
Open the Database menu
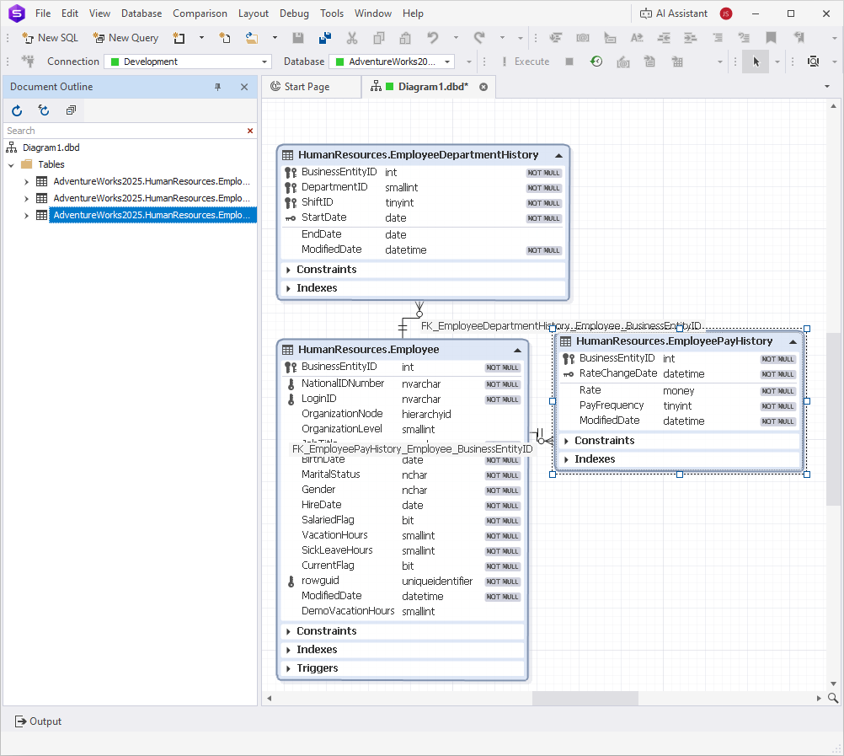142,13
